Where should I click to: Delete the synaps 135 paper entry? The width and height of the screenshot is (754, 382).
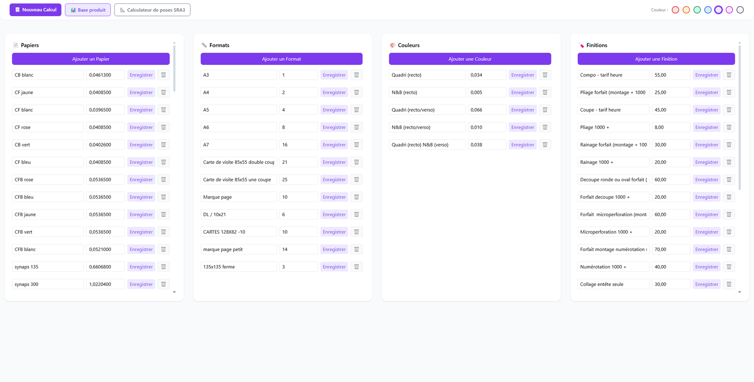click(164, 267)
